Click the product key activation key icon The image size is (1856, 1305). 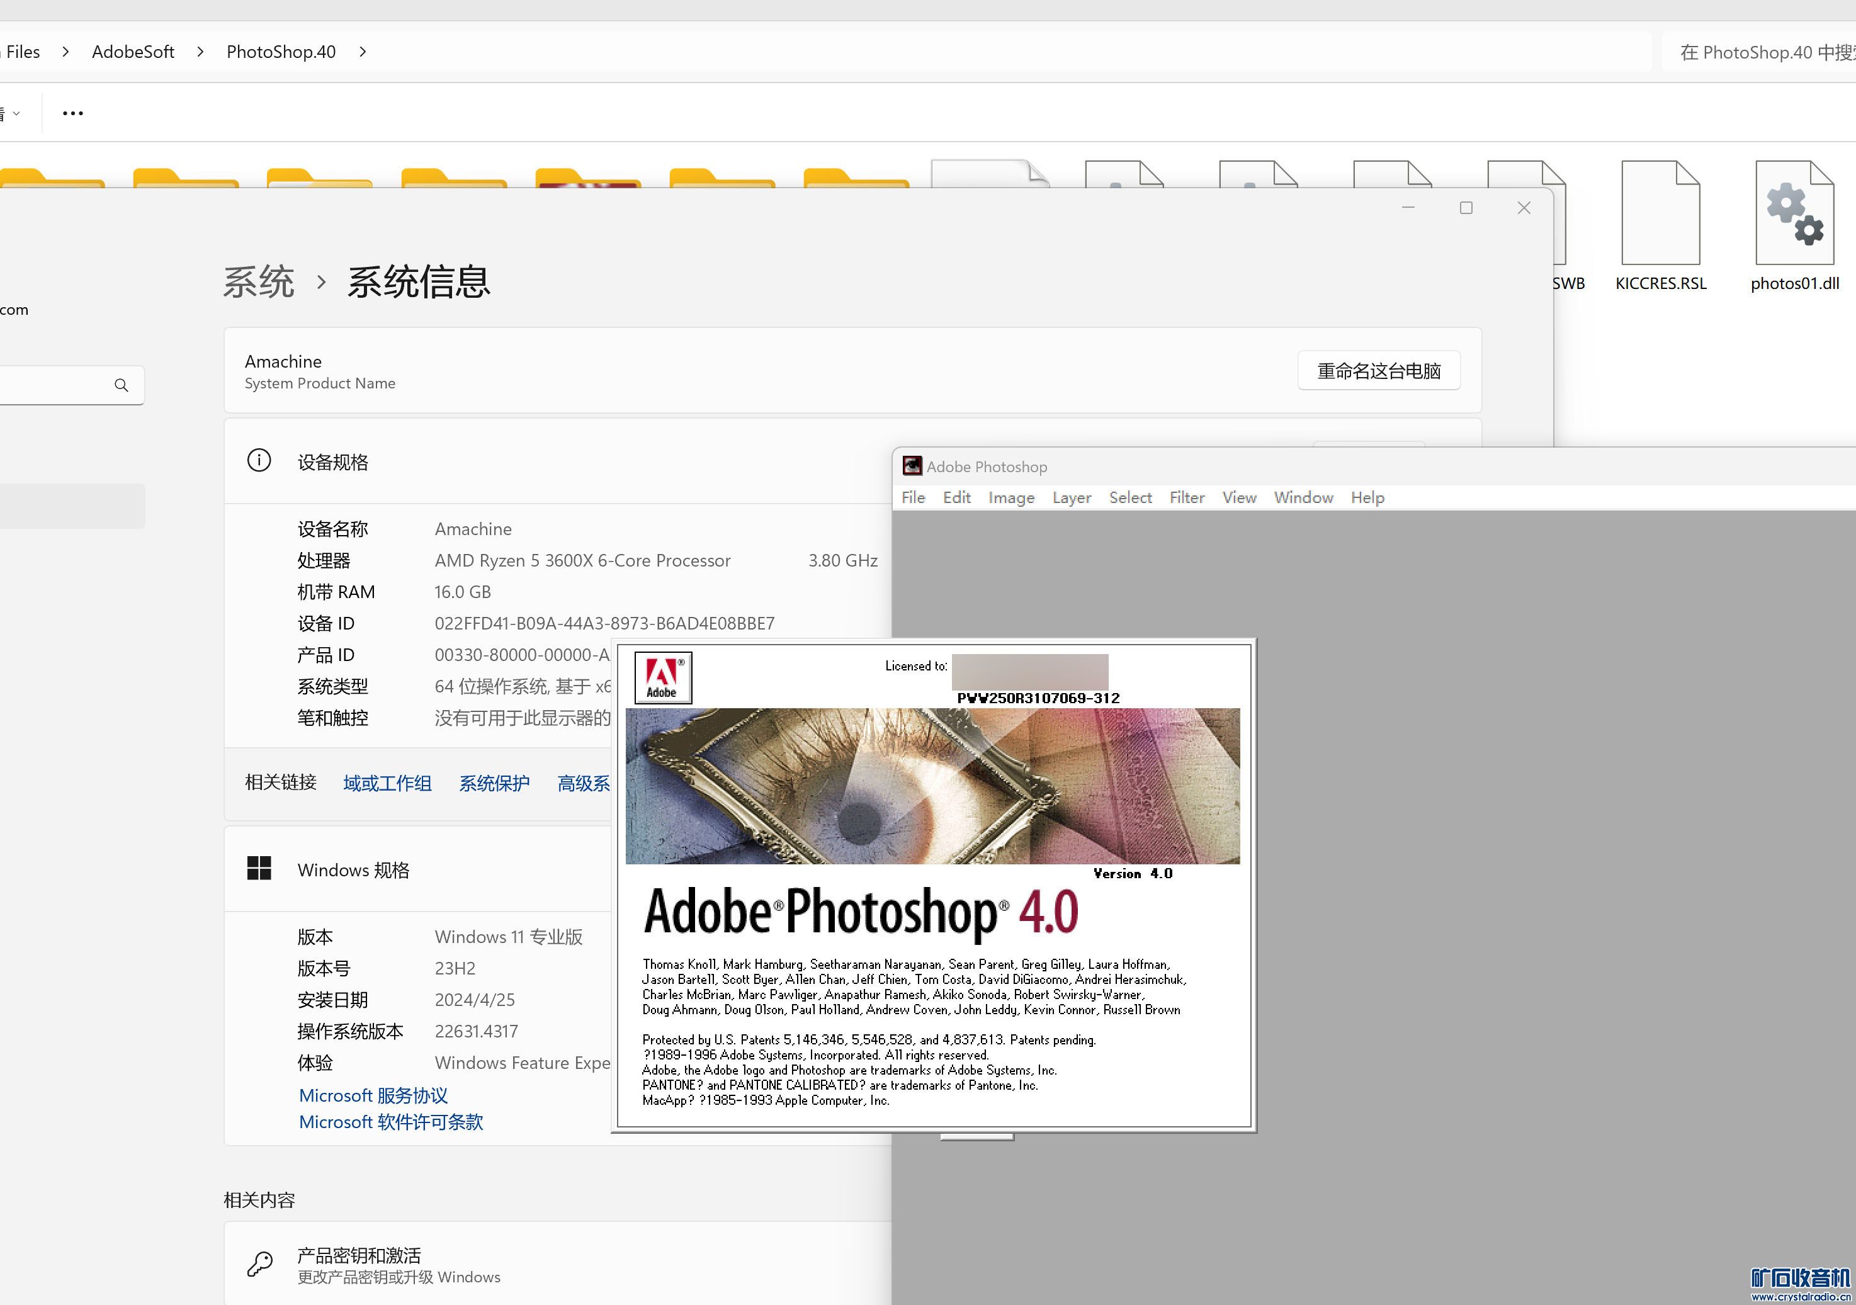[x=259, y=1264]
